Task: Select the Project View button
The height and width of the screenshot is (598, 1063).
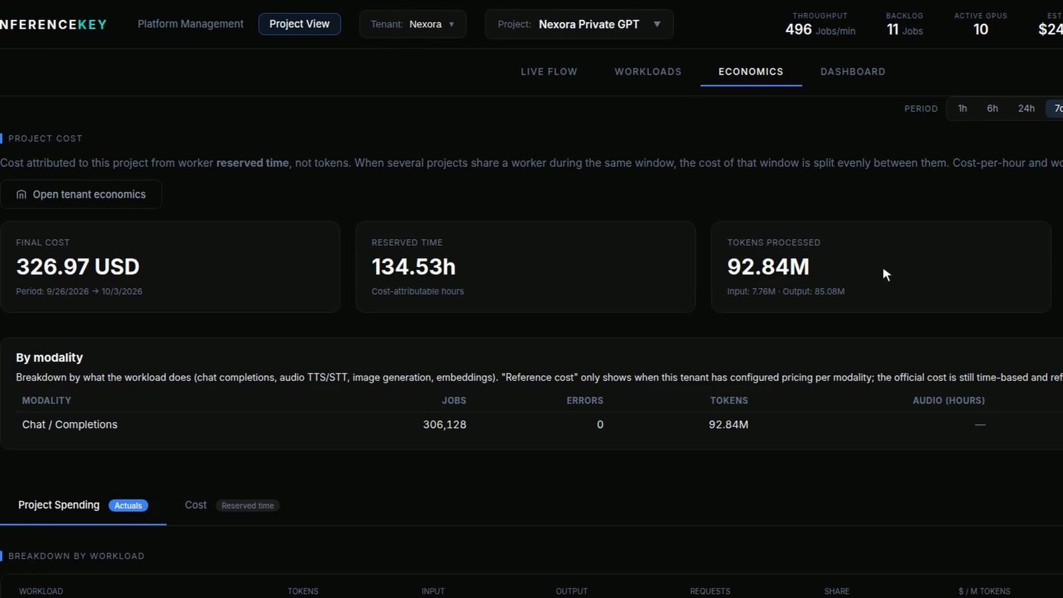Action: click(x=300, y=24)
